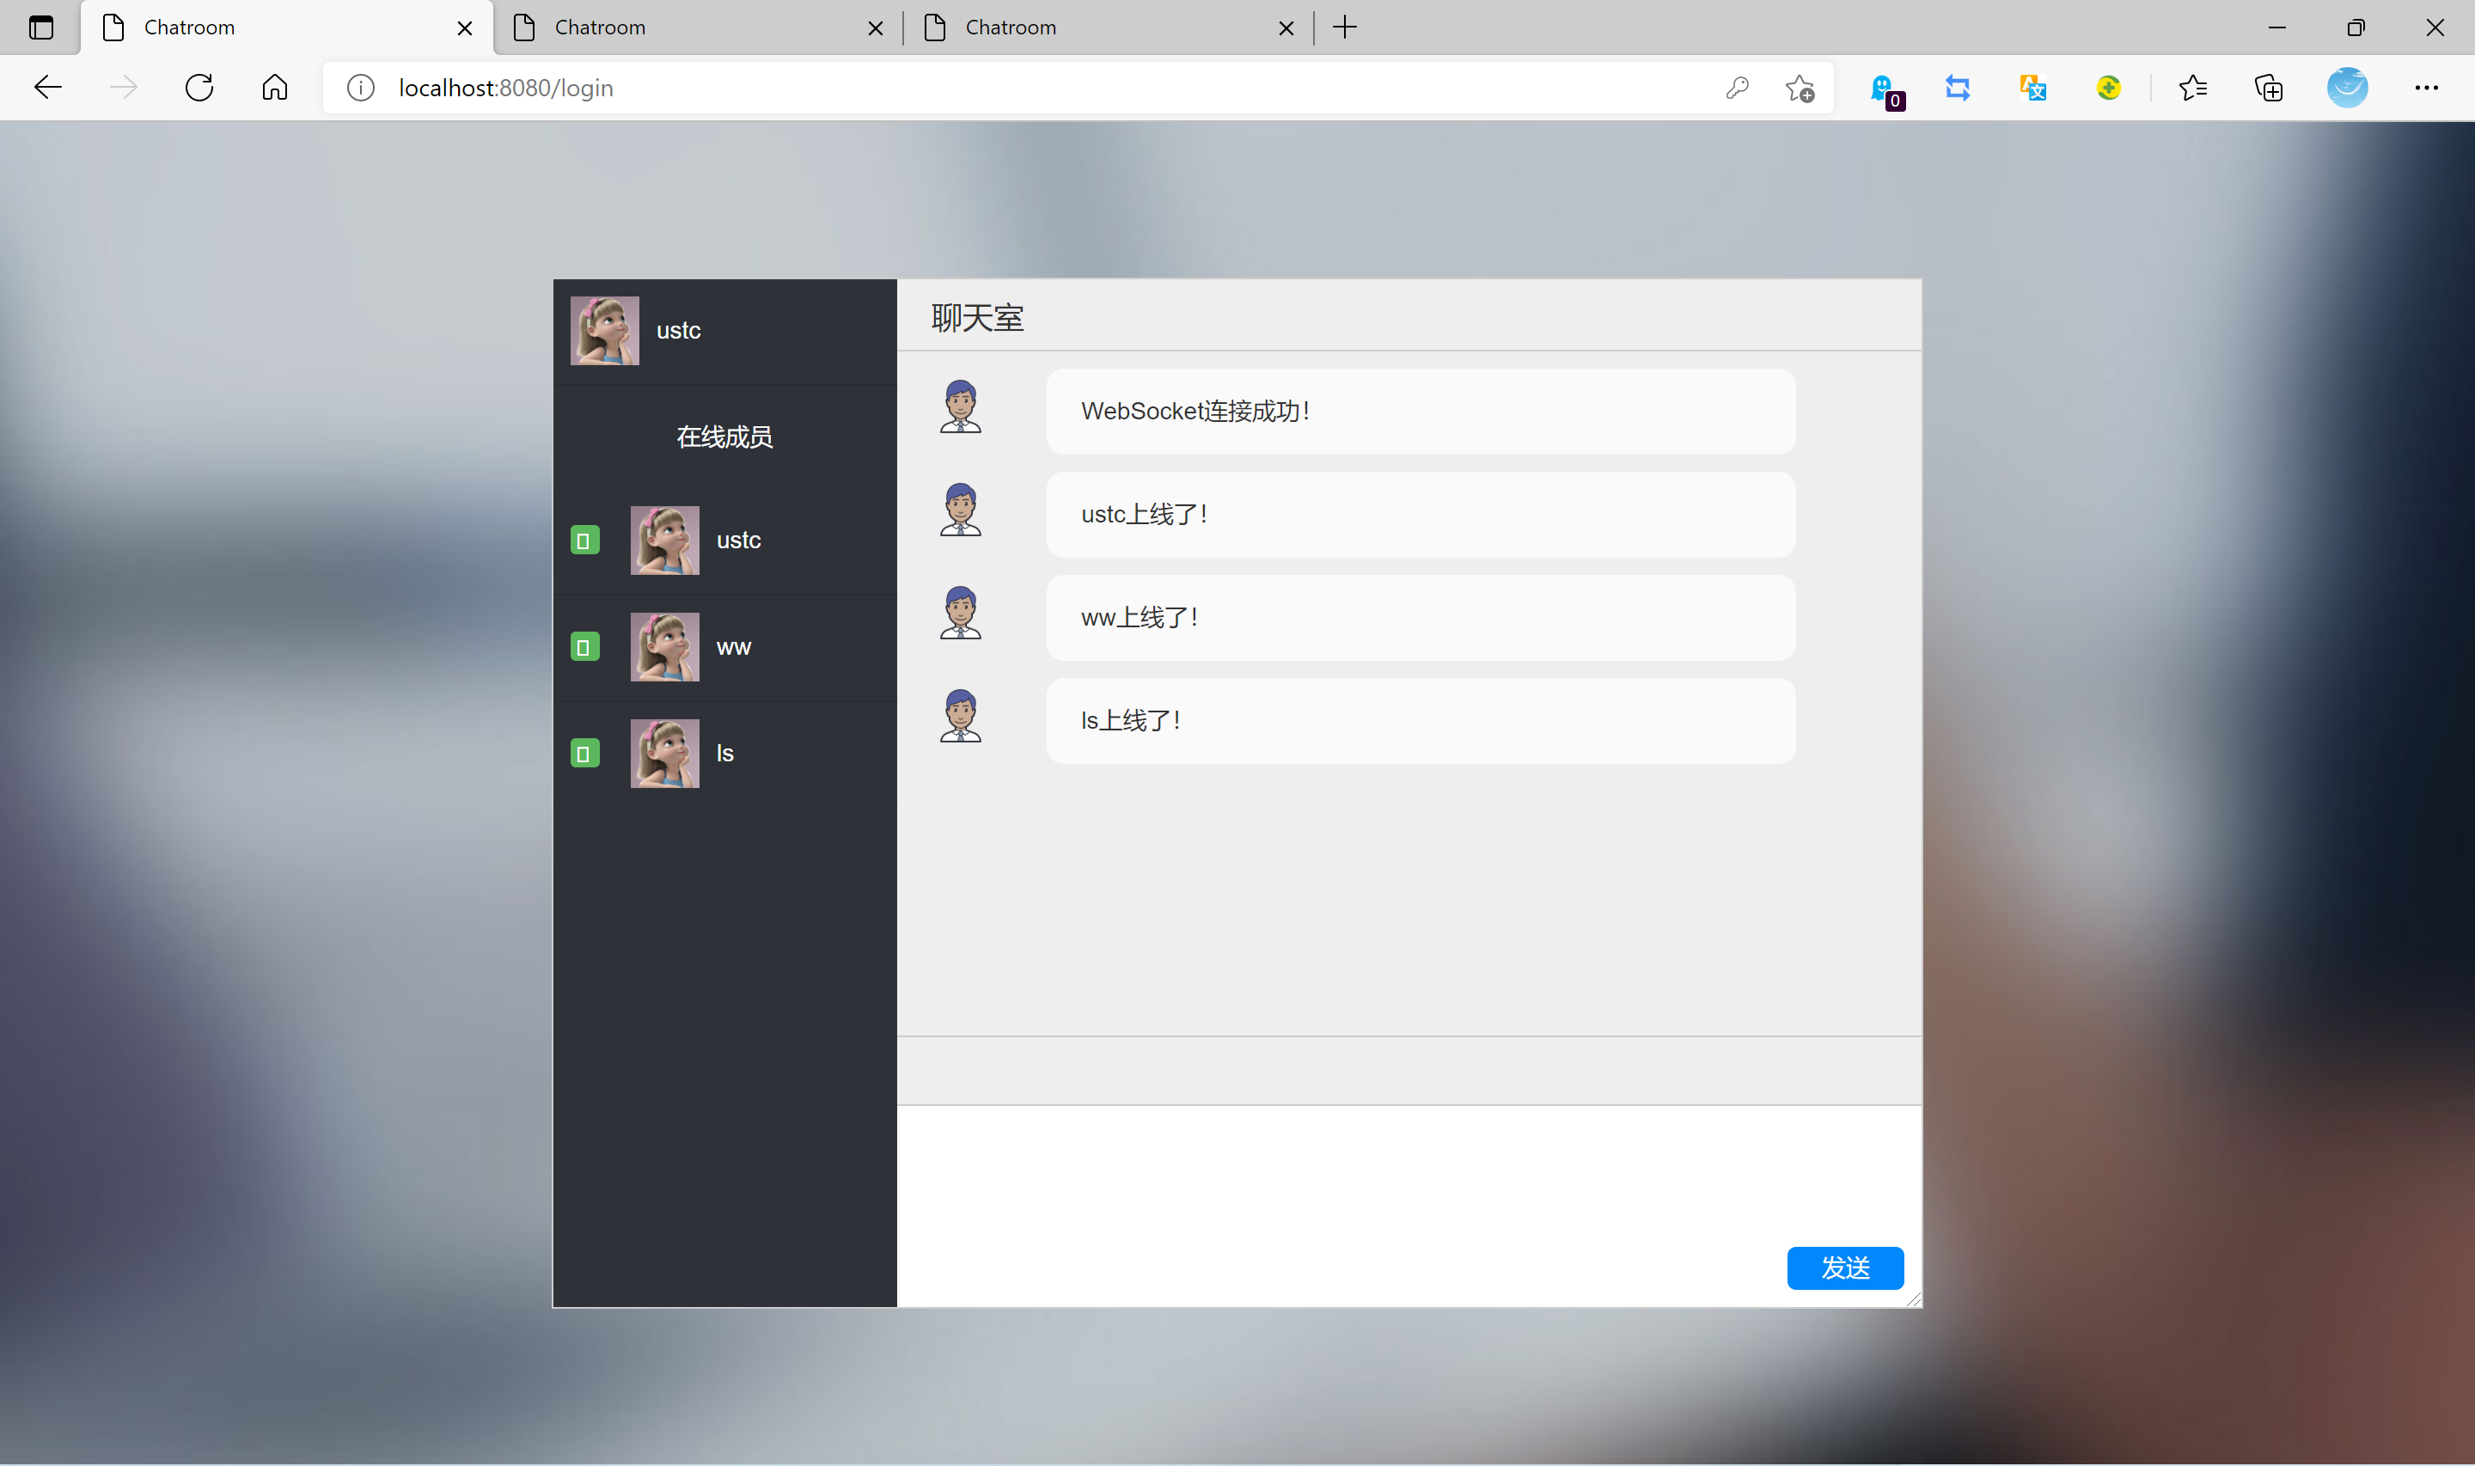Open the browser home page
This screenshot has width=2475, height=1466.
(x=276, y=88)
